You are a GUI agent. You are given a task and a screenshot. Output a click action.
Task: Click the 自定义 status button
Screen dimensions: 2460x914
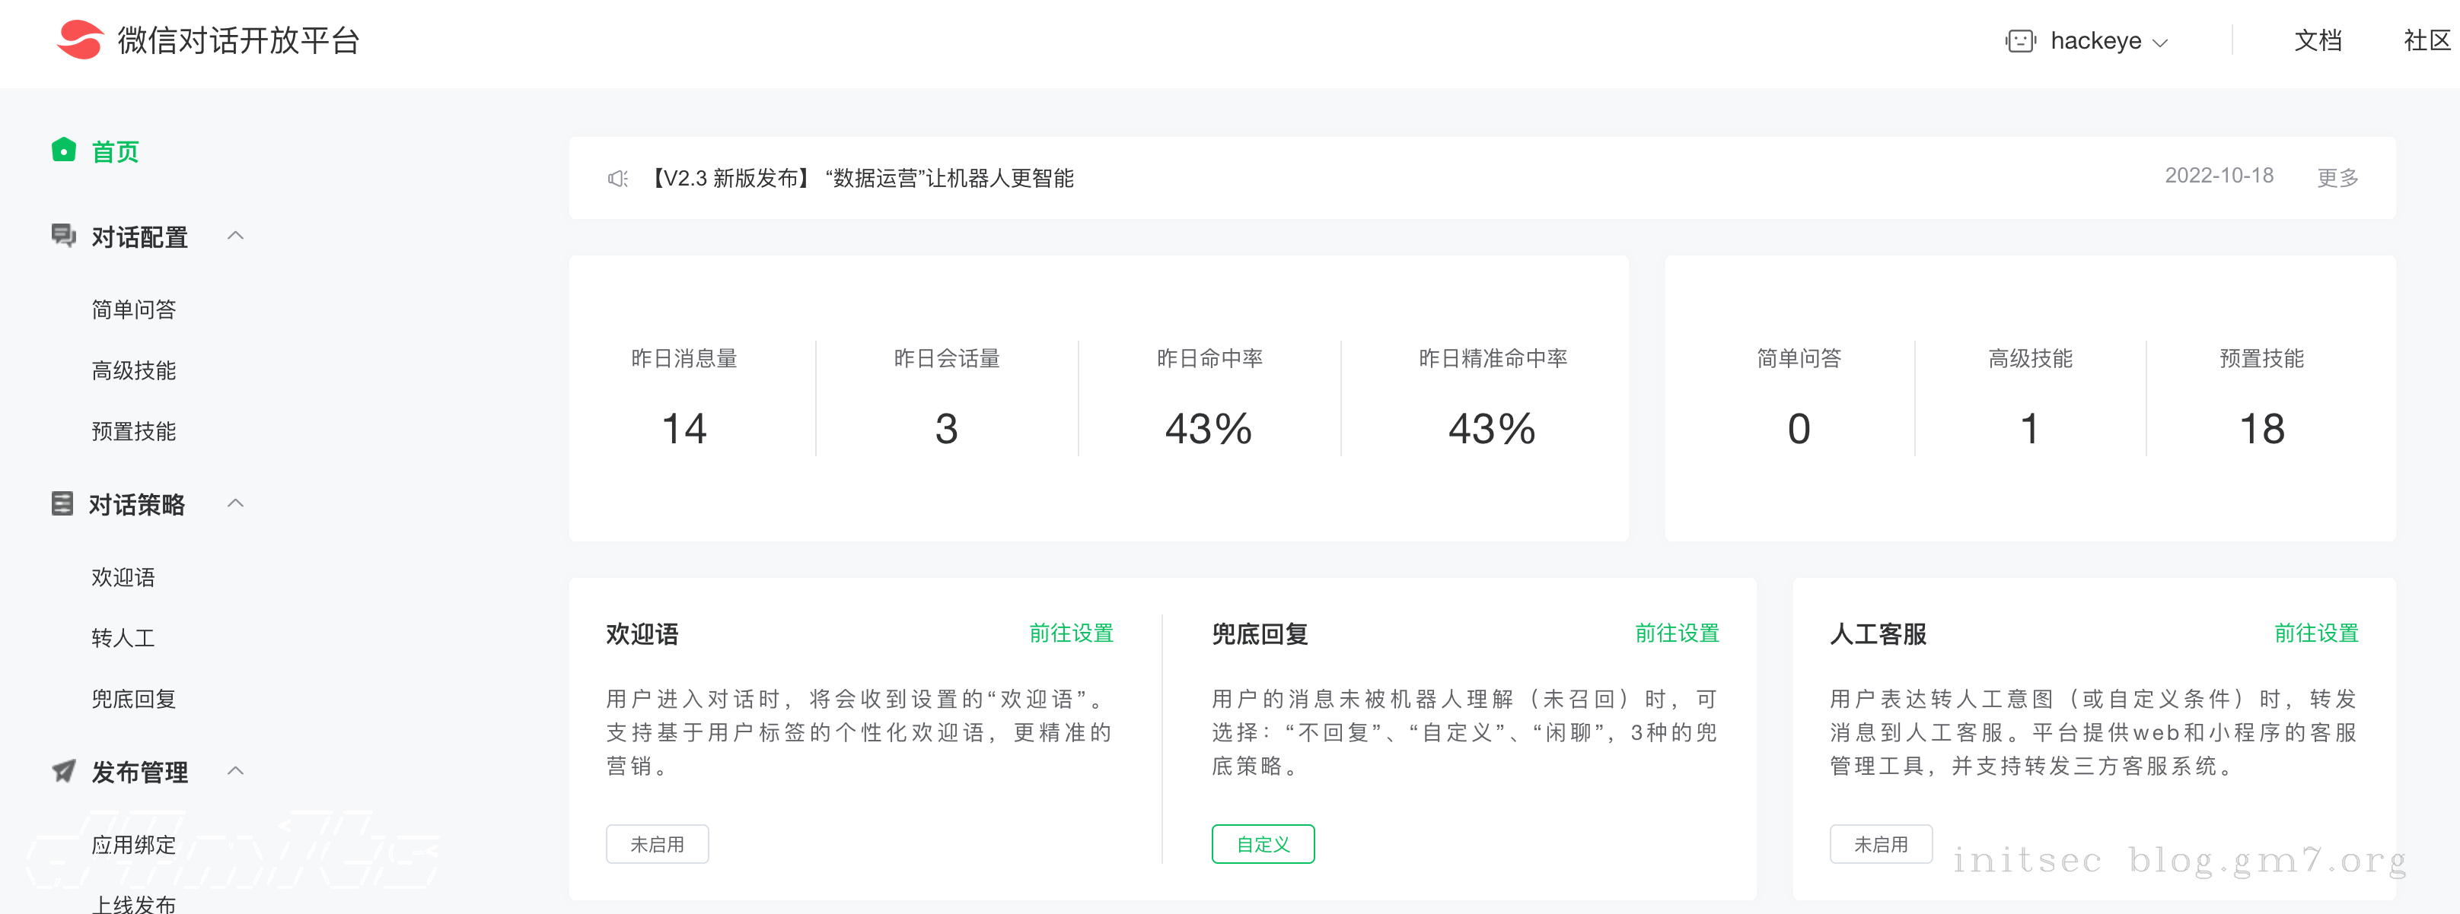1263,844
